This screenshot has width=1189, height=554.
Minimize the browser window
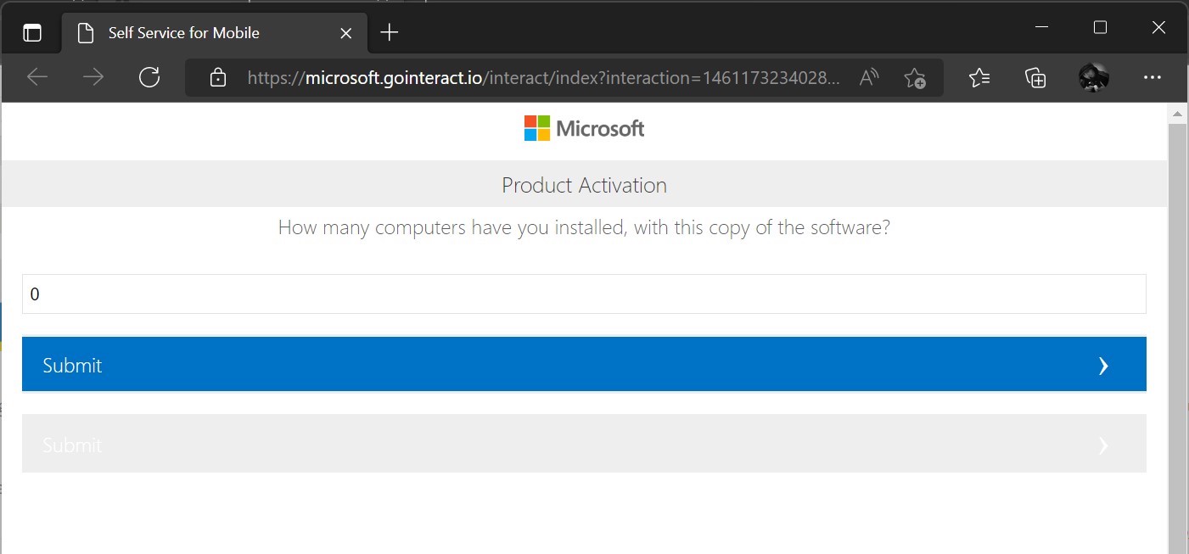(x=1042, y=28)
